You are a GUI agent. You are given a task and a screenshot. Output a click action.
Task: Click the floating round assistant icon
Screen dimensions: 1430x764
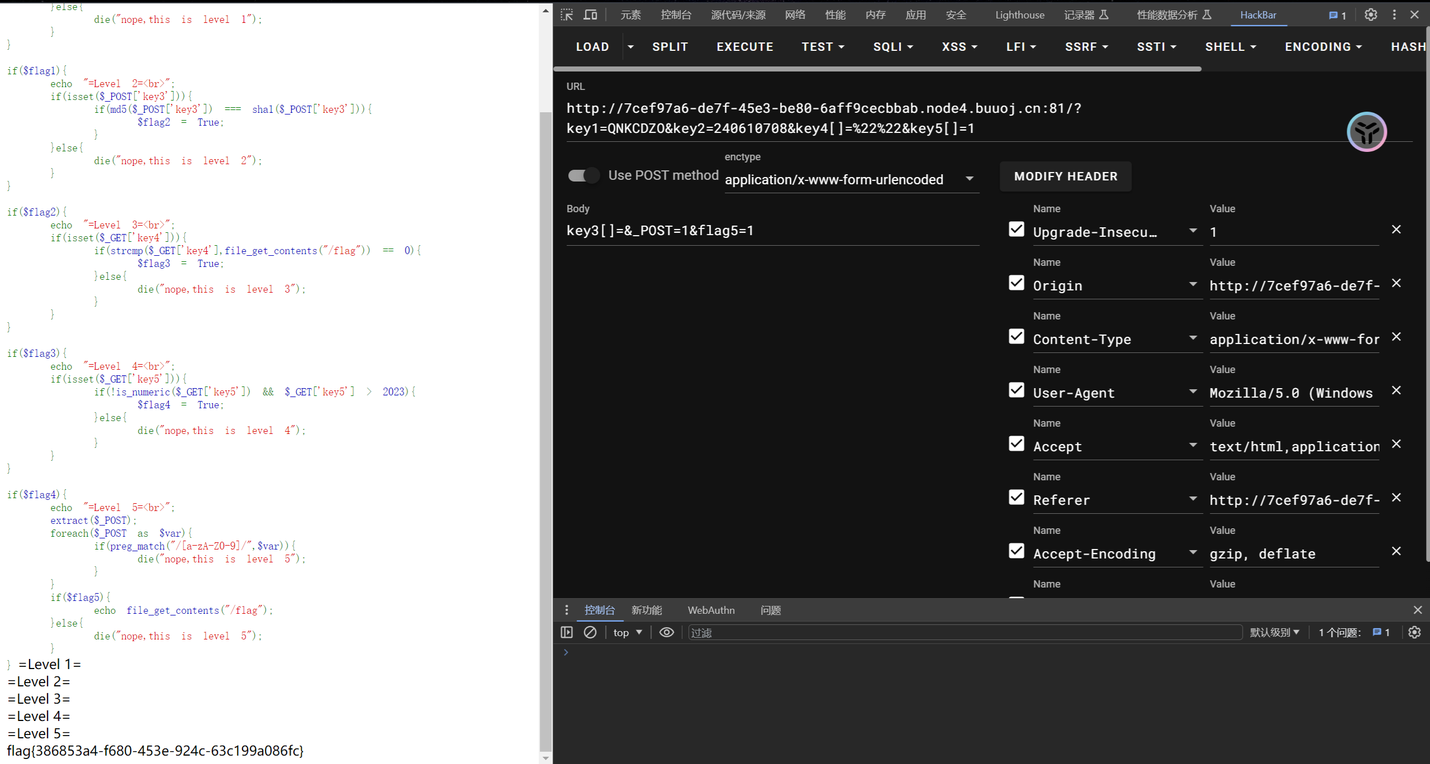[1367, 132]
